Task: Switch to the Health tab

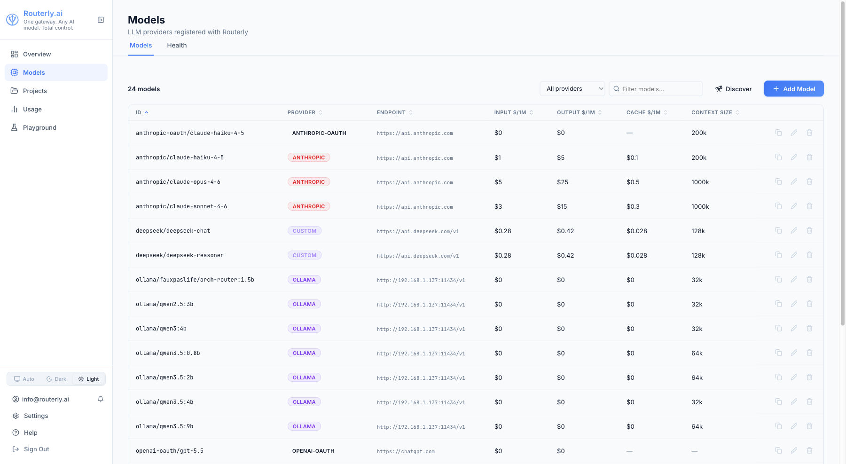Action: tap(177, 46)
